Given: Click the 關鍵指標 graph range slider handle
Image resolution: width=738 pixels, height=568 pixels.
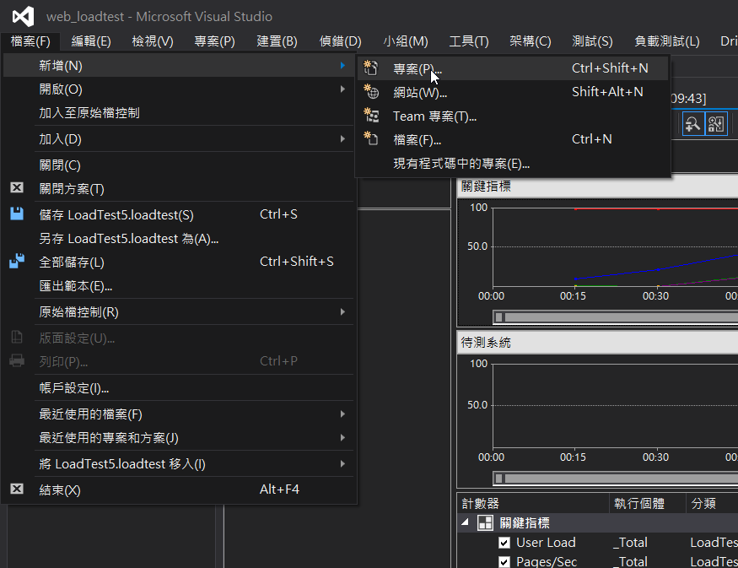Looking at the screenshot, I should [x=499, y=317].
